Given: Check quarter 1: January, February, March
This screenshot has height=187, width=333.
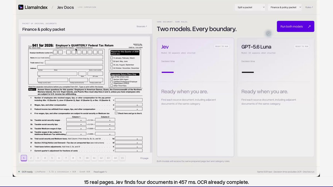Looking at the screenshot, I should tap(112, 58).
